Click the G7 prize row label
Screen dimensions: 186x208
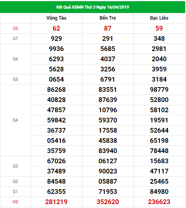[15, 38]
